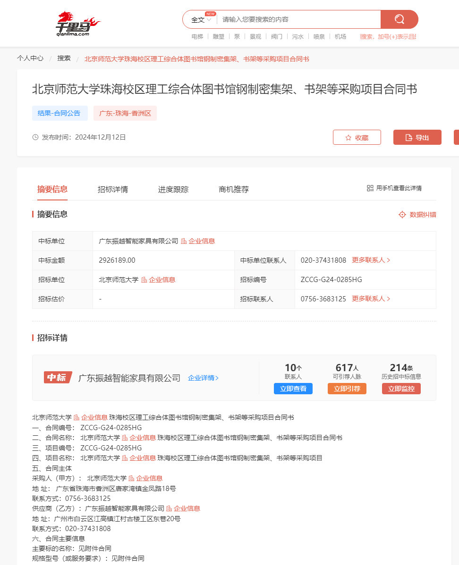Image resolution: width=459 pixels, height=565 pixels.
Task: Click the 10个 联系人 count
Action: (293, 367)
